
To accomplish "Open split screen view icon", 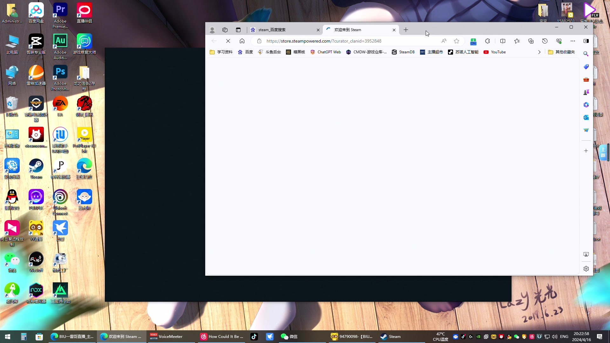I will click(503, 41).
